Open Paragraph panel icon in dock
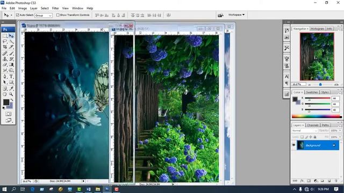The image size is (344, 193). (x=286, y=83)
